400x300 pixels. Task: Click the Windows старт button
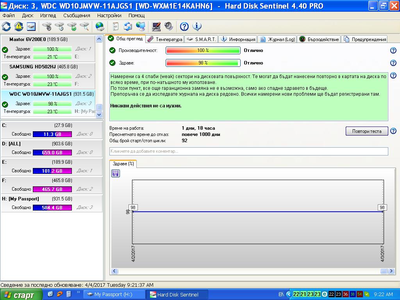pos(20,295)
